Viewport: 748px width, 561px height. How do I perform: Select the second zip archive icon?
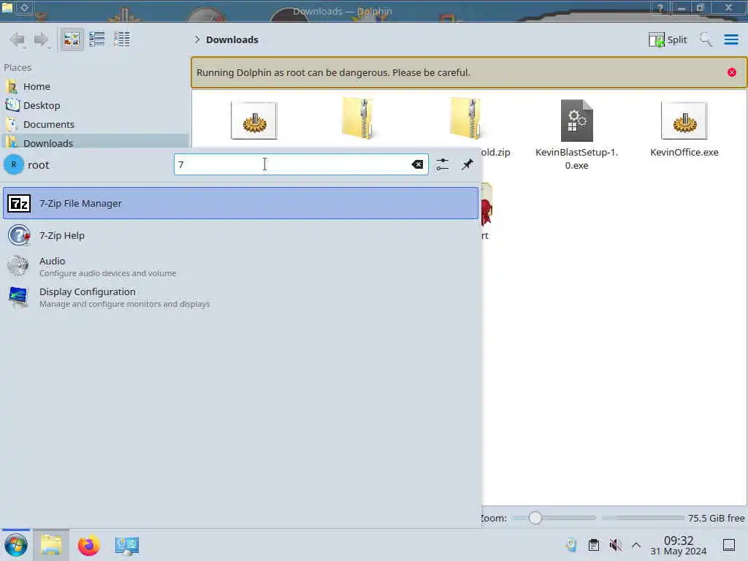358,119
